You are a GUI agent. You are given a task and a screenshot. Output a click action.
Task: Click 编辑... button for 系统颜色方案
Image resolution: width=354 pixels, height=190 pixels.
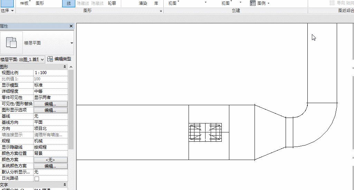[x=50, y=166]
